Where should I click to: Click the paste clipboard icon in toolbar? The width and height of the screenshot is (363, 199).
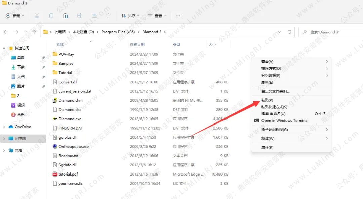pos(66,16)
